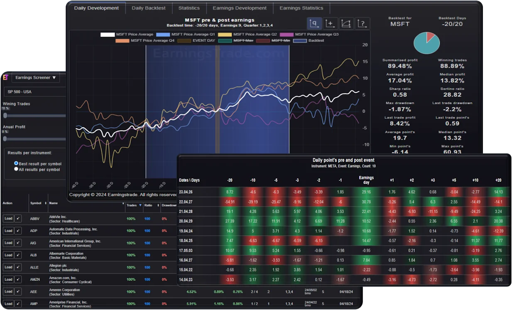Click the expand icon beside ABBV's Load button

click(18, 219)
